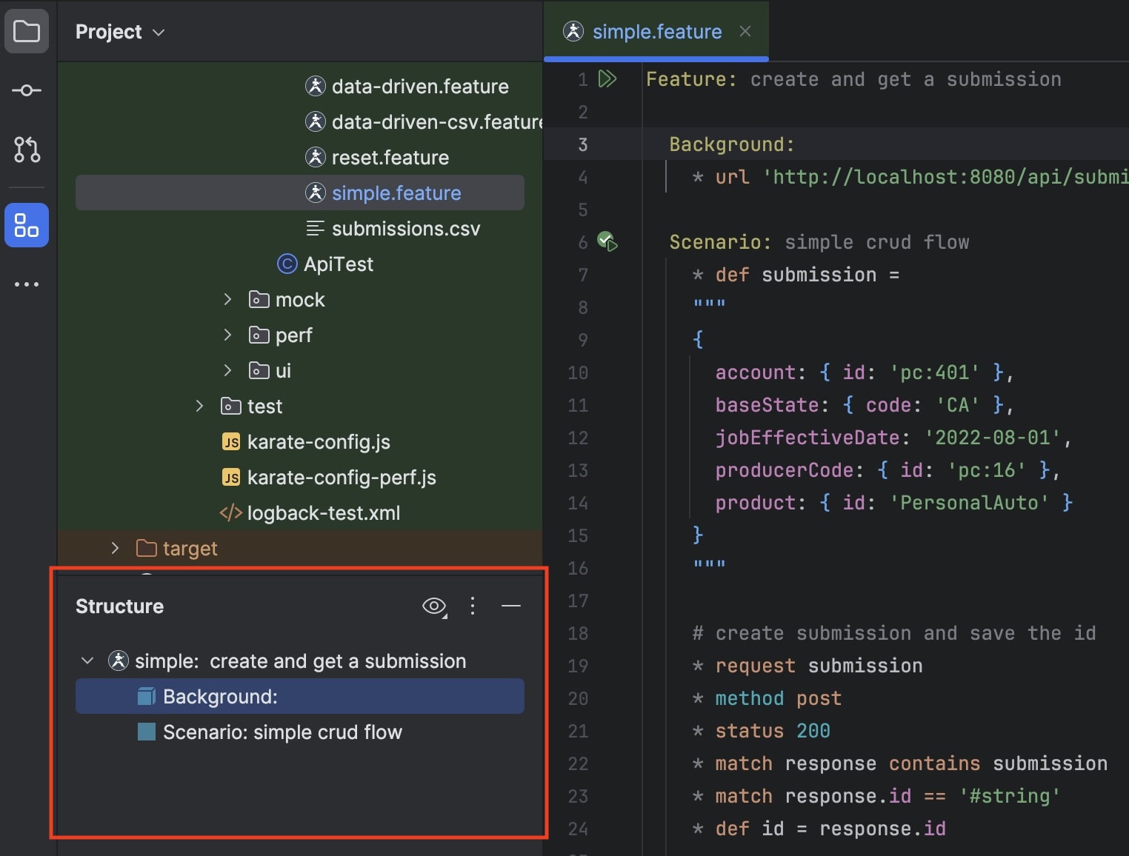The height and width of the screenshot is (856, 1129).
Task: Open Structure view options eye icon
Action: [435, 606]
